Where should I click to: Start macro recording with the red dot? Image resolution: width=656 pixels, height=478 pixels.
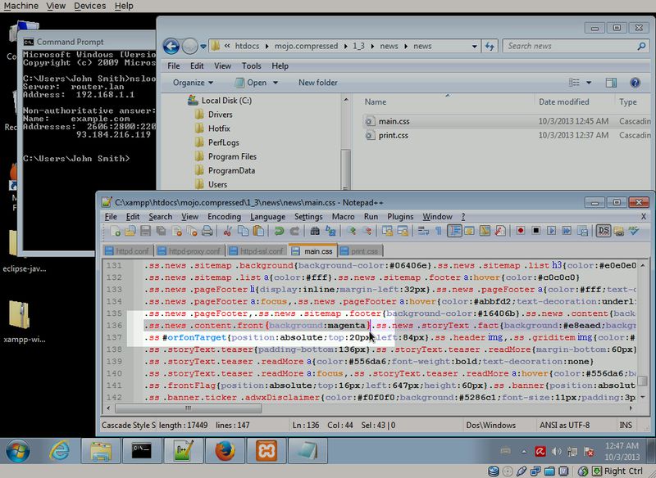[x=518, y=232]
